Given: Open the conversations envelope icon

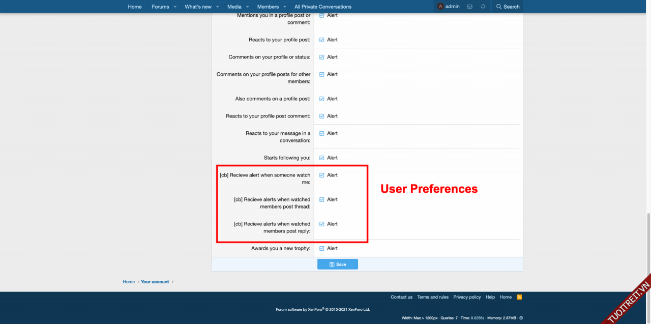Looking at the screenshot, I should tap(469, 7).
